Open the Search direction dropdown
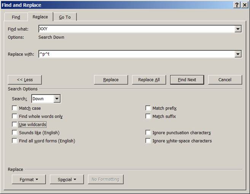 [x=57, y=99]
